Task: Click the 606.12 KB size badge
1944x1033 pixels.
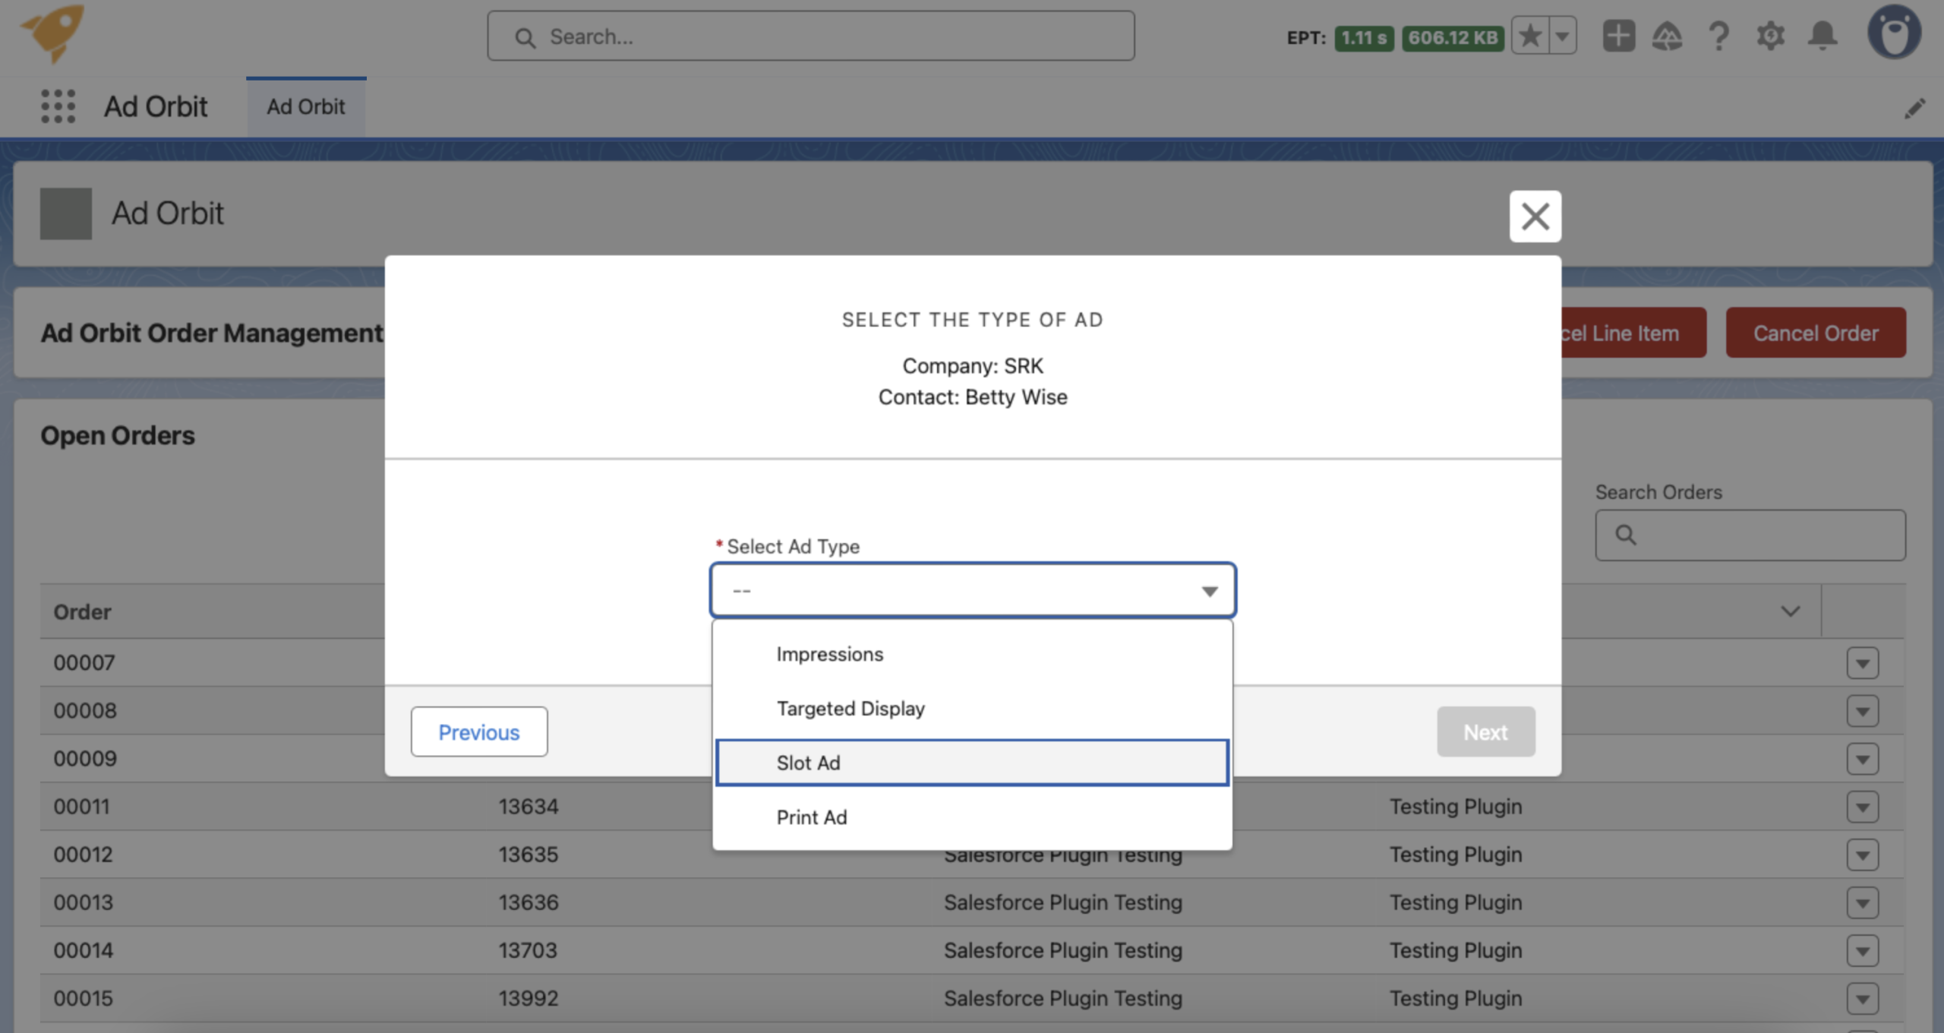Action: click(x=1453, y=37)
